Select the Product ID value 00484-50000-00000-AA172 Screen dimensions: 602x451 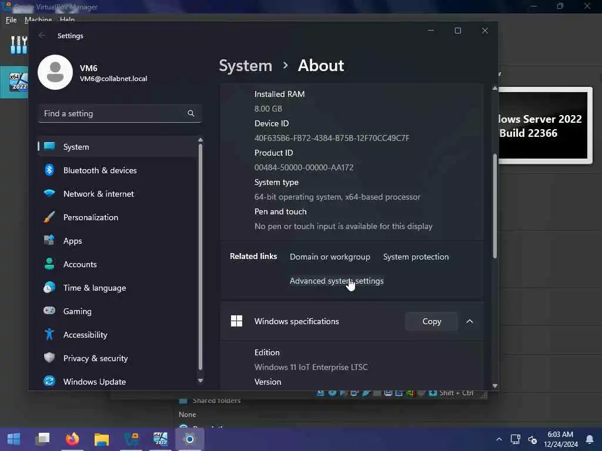pyautogui.click(x=304, y=167)
